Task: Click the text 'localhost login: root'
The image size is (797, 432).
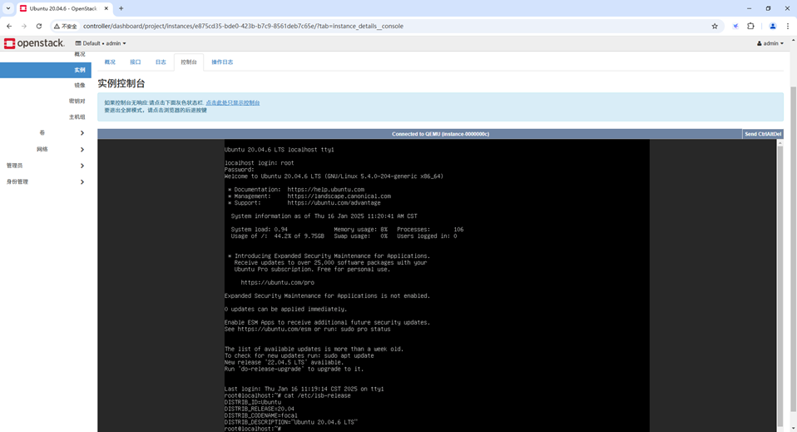Action: [260, 163]
